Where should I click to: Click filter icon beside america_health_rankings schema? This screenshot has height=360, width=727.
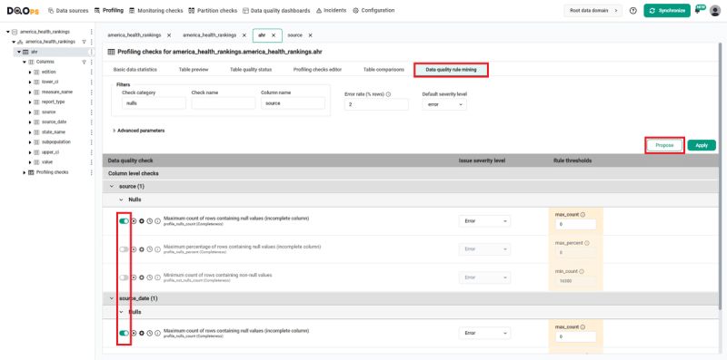coord(84,42)
